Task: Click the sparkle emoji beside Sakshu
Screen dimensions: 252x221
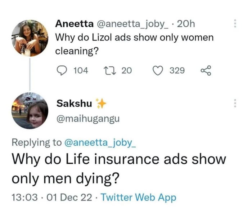Action: click(x=100, y=103)
